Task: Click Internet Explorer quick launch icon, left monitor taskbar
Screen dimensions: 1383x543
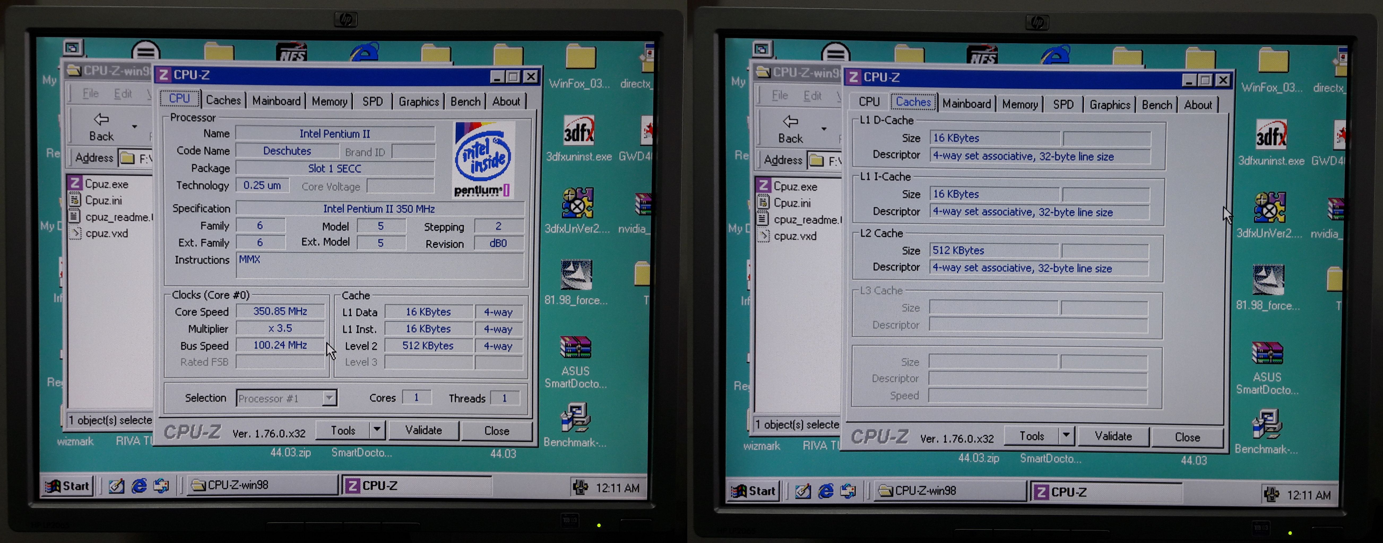Action: tap(139, 486)
